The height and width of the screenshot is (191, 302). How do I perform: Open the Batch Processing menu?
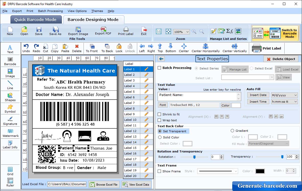51,11
